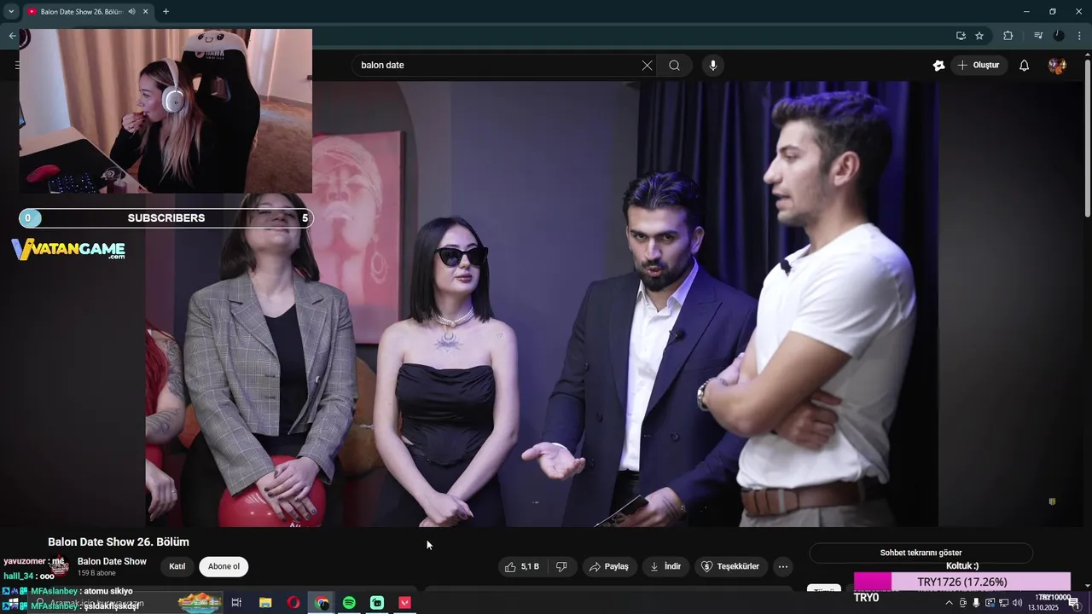
Task: Click the taskbar weather widget thumbnail
Action: click(x=200, y=602)
